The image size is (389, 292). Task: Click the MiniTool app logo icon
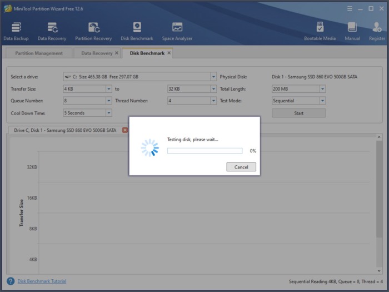[8, 9]
